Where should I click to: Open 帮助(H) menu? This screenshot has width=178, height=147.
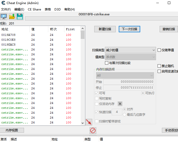pyautogui.click(x=69, y=9)
